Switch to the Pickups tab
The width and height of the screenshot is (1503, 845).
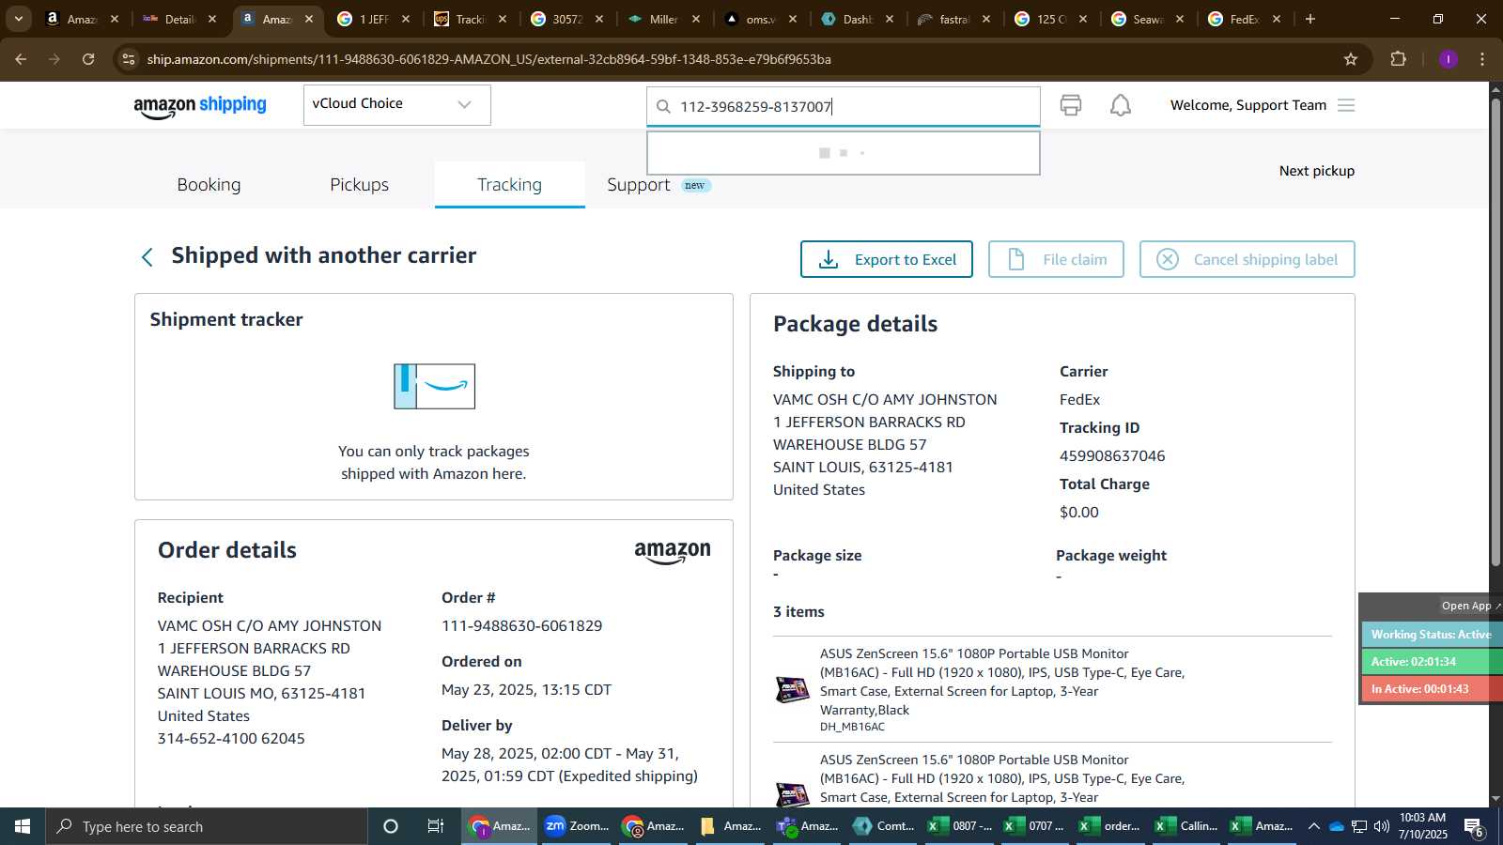click(x=359, y=185)
